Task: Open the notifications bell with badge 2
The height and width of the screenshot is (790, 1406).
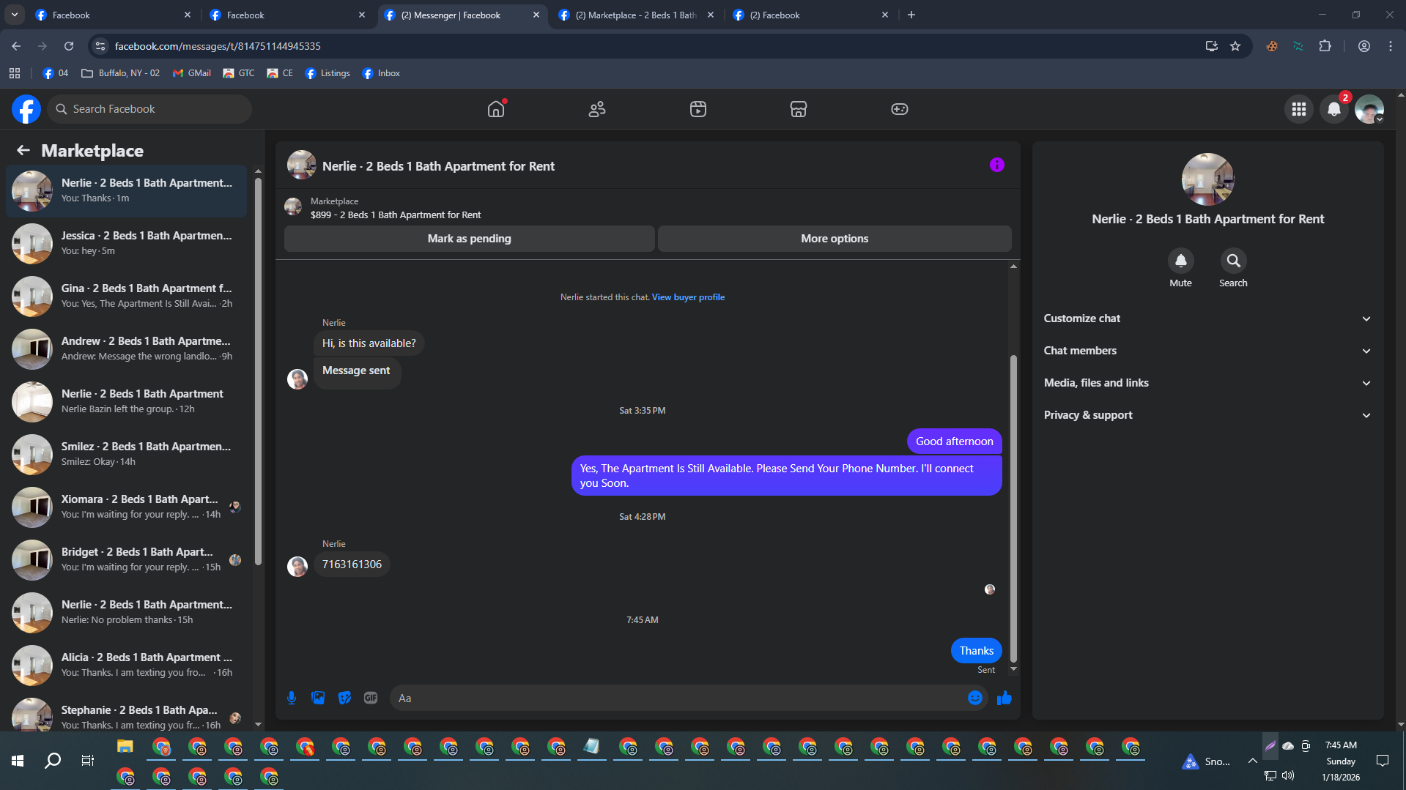Action: [x=1334, y=109]
